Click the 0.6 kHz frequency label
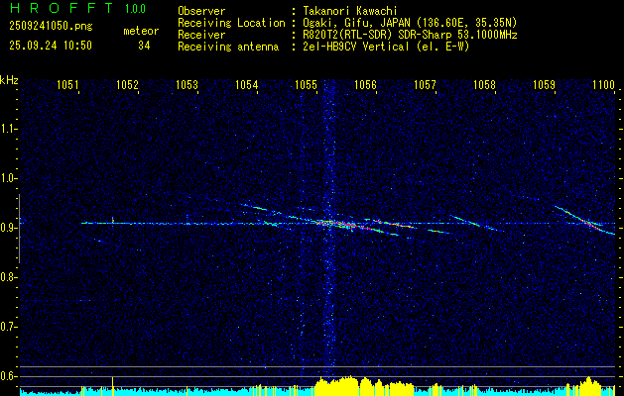This screenshot has width=624, height=396. click(8, 376)
